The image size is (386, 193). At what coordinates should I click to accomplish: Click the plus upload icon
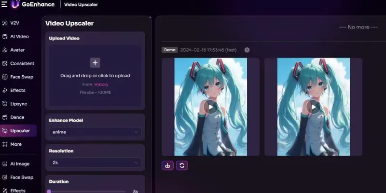(x=95, y=63)
